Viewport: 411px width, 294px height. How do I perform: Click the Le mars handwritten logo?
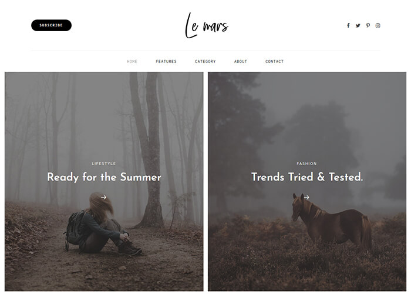[207, 26]
